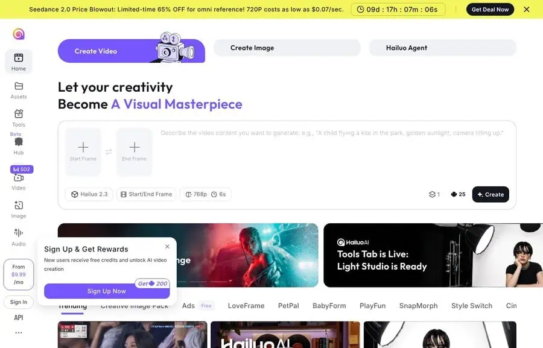Open the 768p 6s resolution settings
Viewport: 543px width, 348px height.
(x=205, y=194)
